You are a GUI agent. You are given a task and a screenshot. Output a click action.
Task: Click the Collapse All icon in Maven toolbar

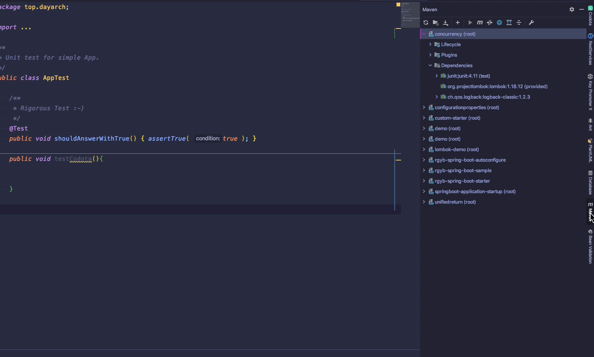519,22
